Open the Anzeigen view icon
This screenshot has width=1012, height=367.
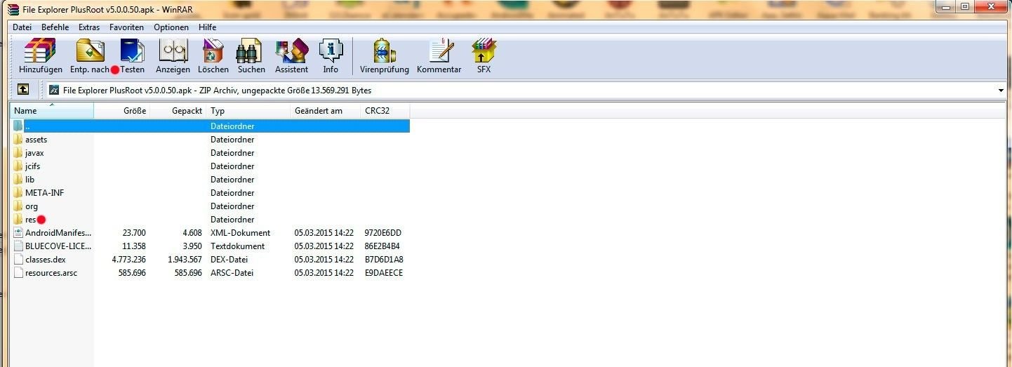coord(173,51)
